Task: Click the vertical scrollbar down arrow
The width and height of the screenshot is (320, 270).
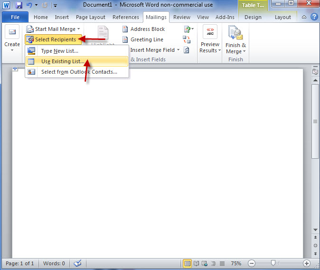Action: tap(315, 230)
